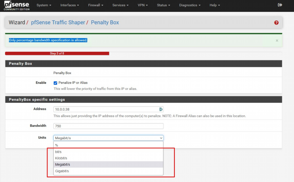Collapse the Units dropdown showing Megabit/s
Image resolution: width=294 pixels, height=182 pixels.
(x=108, y=138)
